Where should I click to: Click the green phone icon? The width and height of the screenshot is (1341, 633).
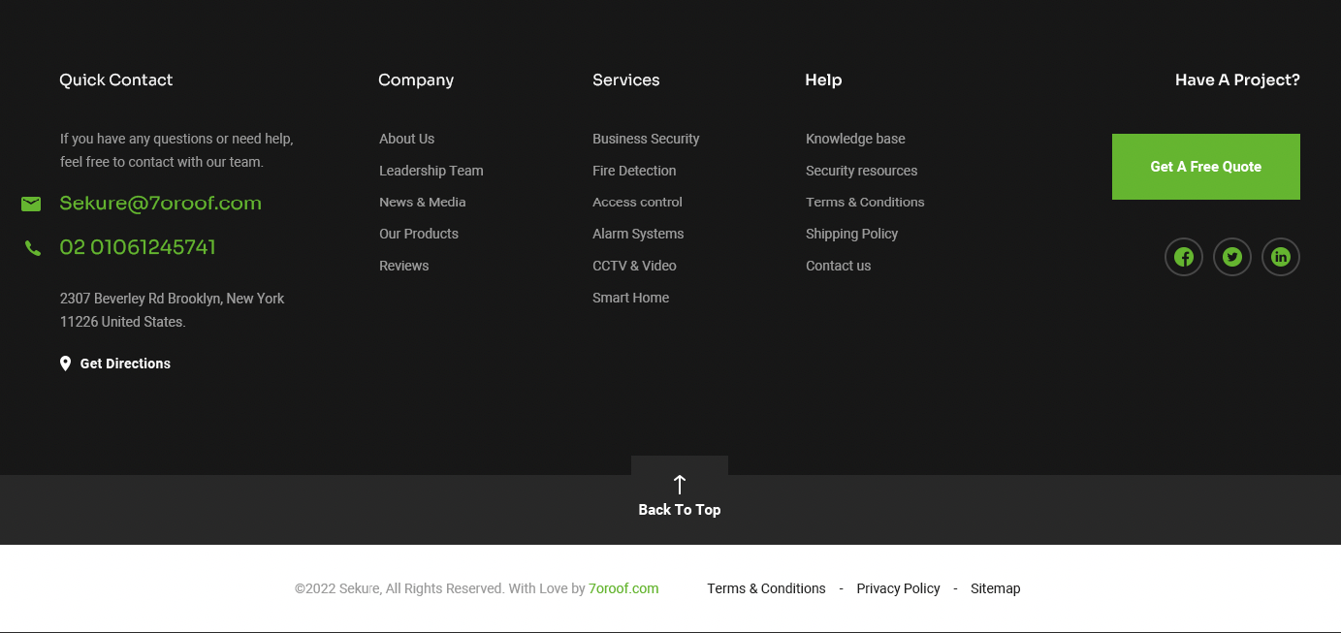point(33,248)
